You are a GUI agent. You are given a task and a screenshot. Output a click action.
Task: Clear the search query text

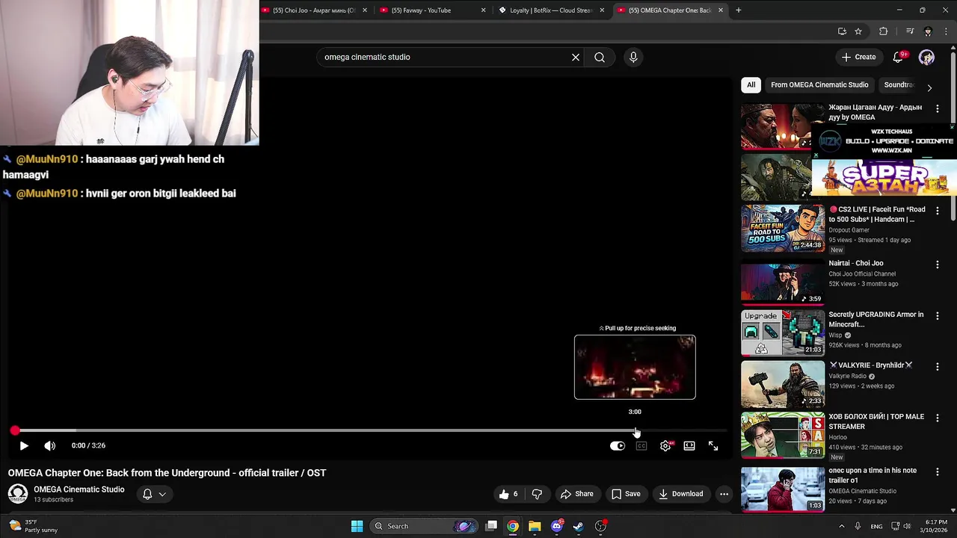tap(576, 57)
